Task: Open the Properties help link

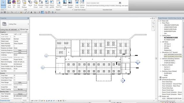Action: click(5, 100)
